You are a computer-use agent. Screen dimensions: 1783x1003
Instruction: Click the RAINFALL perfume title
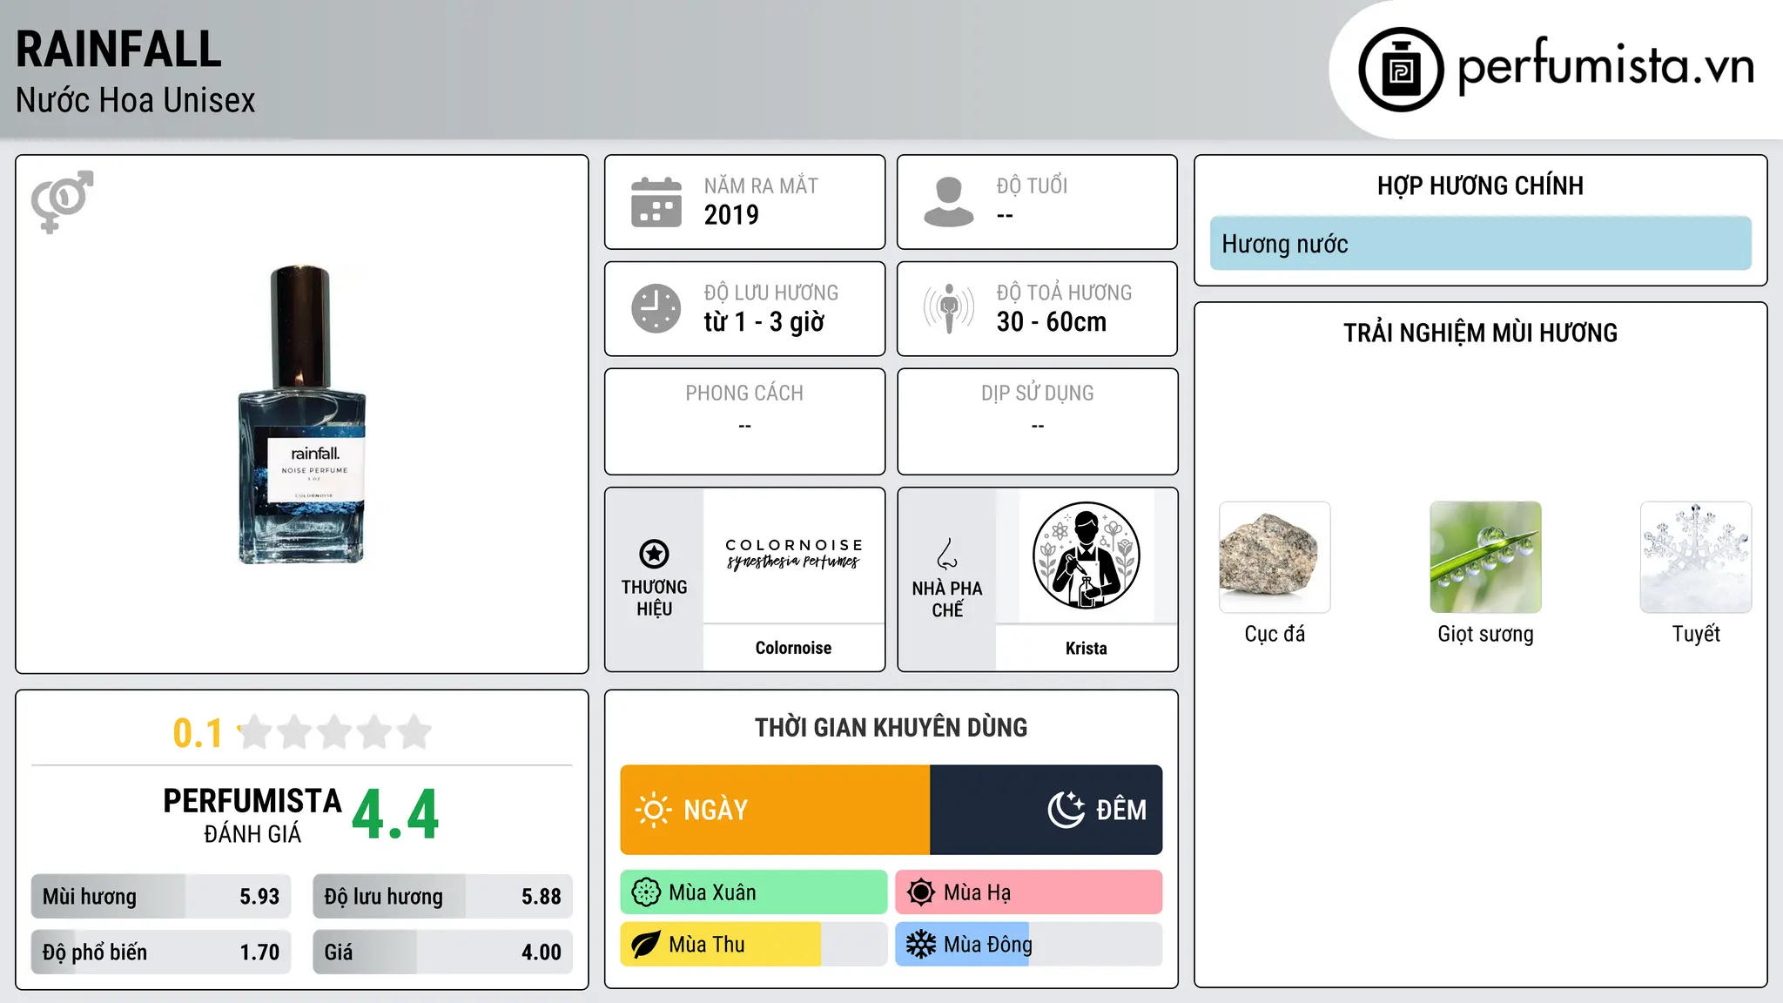(x=118, y=49)
